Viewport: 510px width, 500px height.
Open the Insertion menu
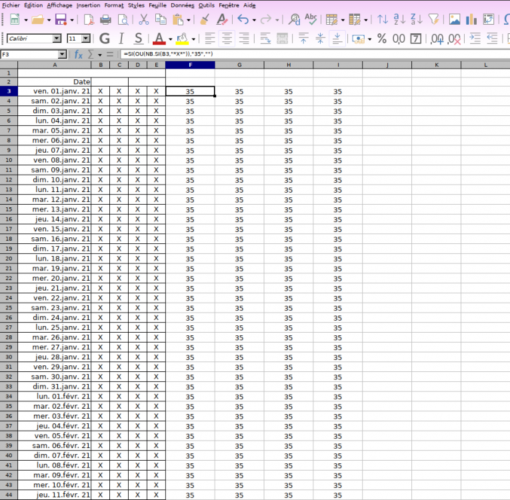pos(88,5)
